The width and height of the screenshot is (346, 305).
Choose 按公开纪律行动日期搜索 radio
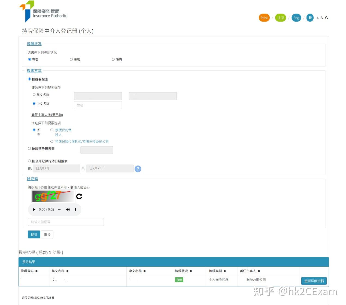pyautogui.click(x=29, y=161)
